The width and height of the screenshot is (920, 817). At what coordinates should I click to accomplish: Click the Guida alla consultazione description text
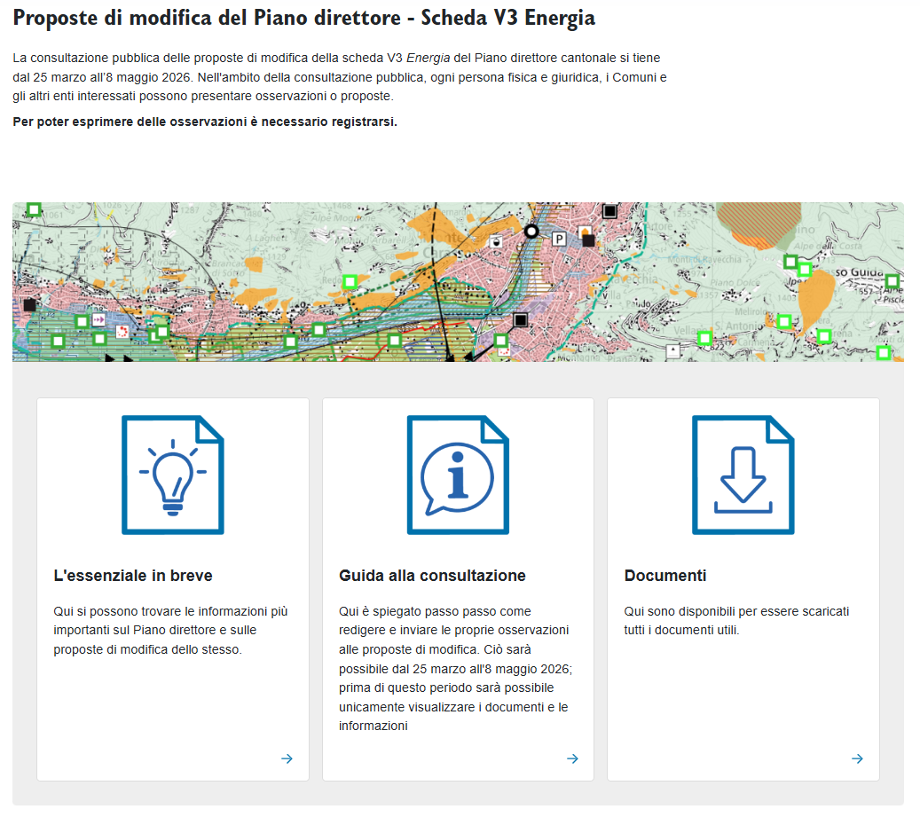point(456,669)
